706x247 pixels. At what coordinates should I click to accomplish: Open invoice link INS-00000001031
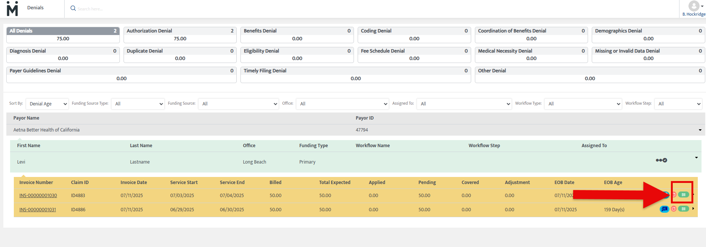tap(38, 210)
